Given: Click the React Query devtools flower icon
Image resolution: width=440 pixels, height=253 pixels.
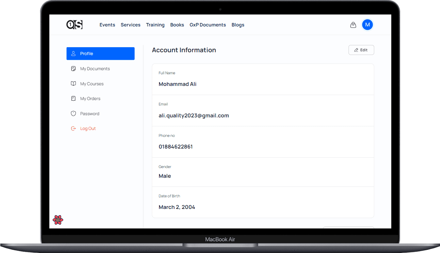Looking at the screenshot, I should click(58, 220).
